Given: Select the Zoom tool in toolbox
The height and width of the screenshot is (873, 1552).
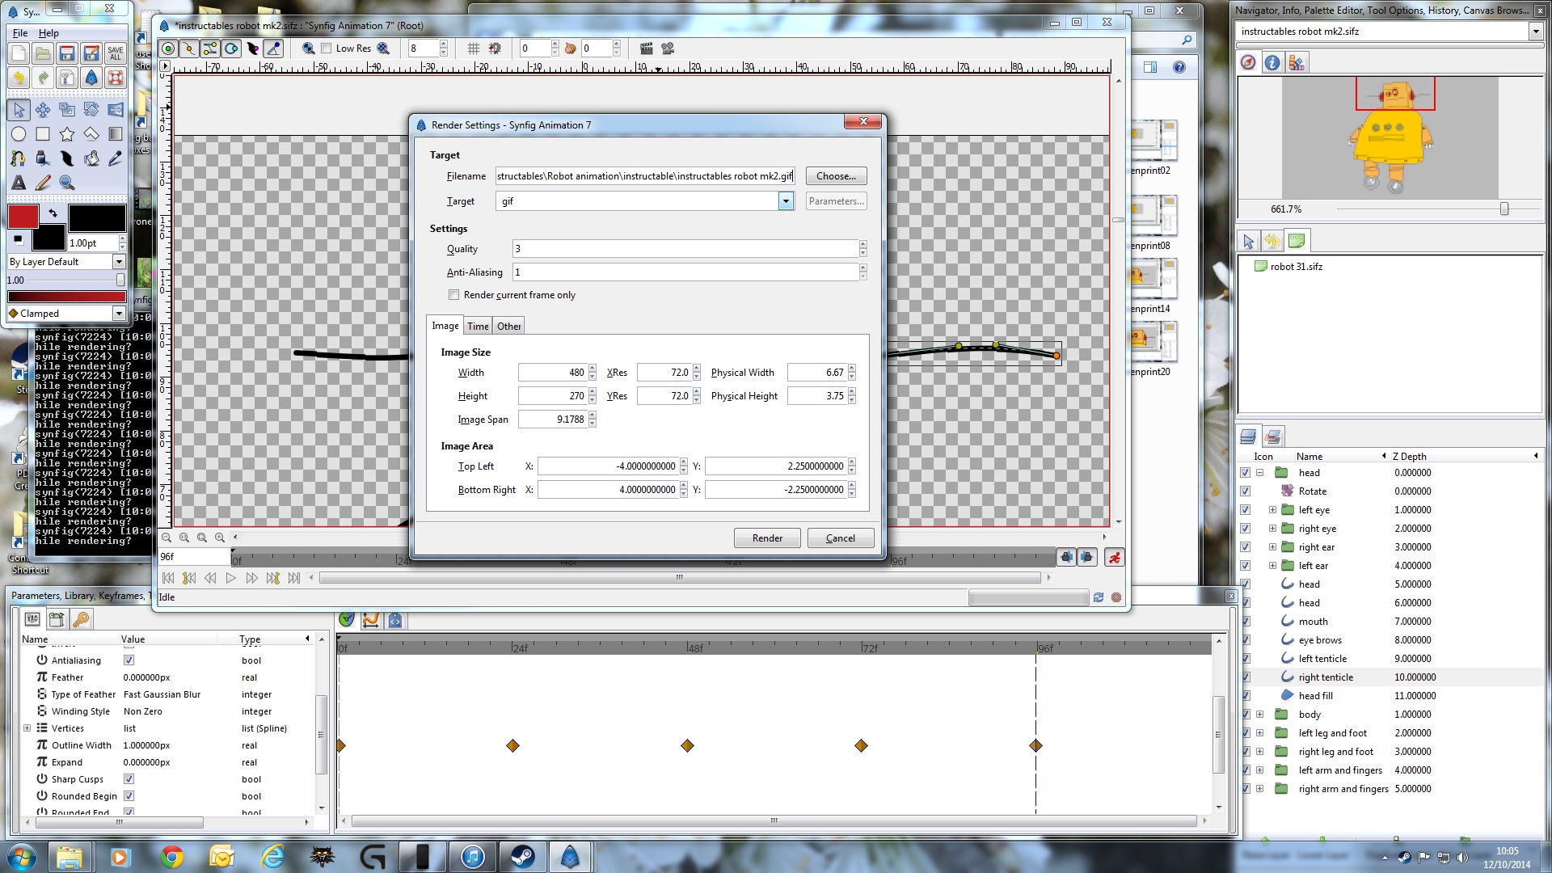Looking at the screenshot, I should pos(67,183).
